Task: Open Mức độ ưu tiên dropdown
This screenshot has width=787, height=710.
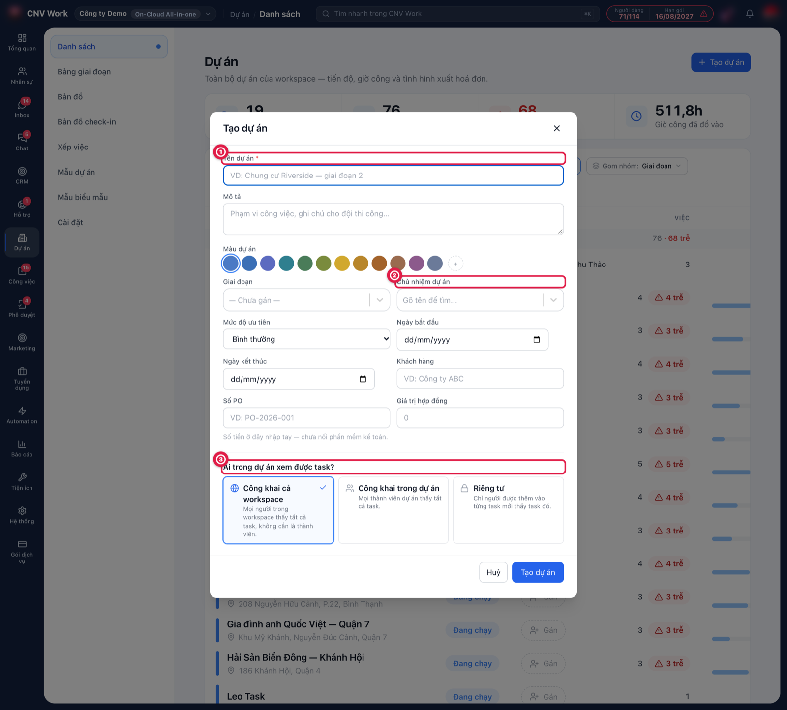Action: pyautogui.click(x=306, y=339)
